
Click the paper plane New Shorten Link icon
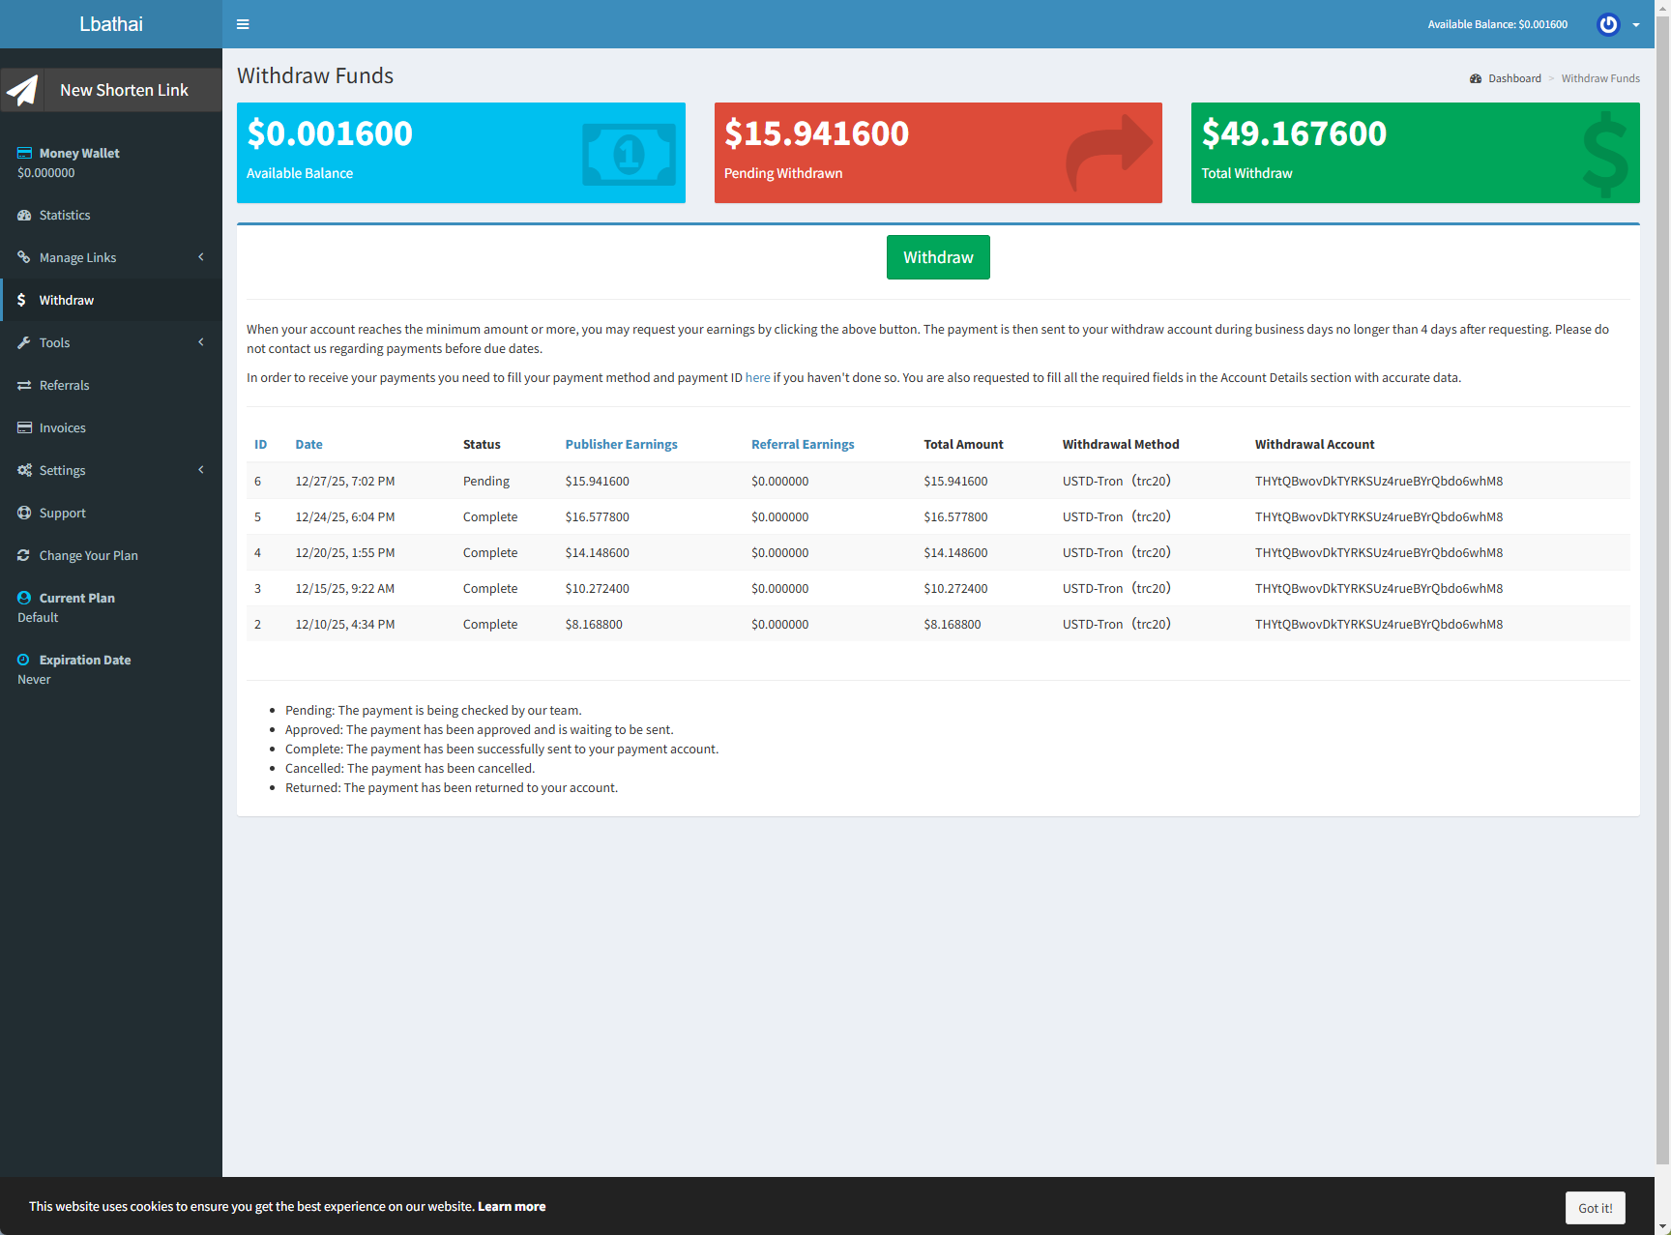point(22,90)
